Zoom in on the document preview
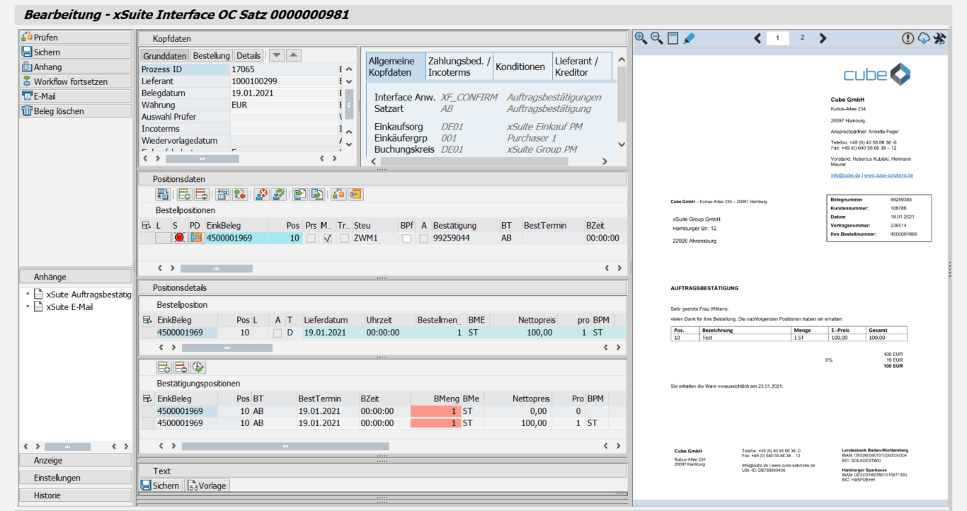Image resolution: width=967 pixels, height=511 pixels. (641, 39)
